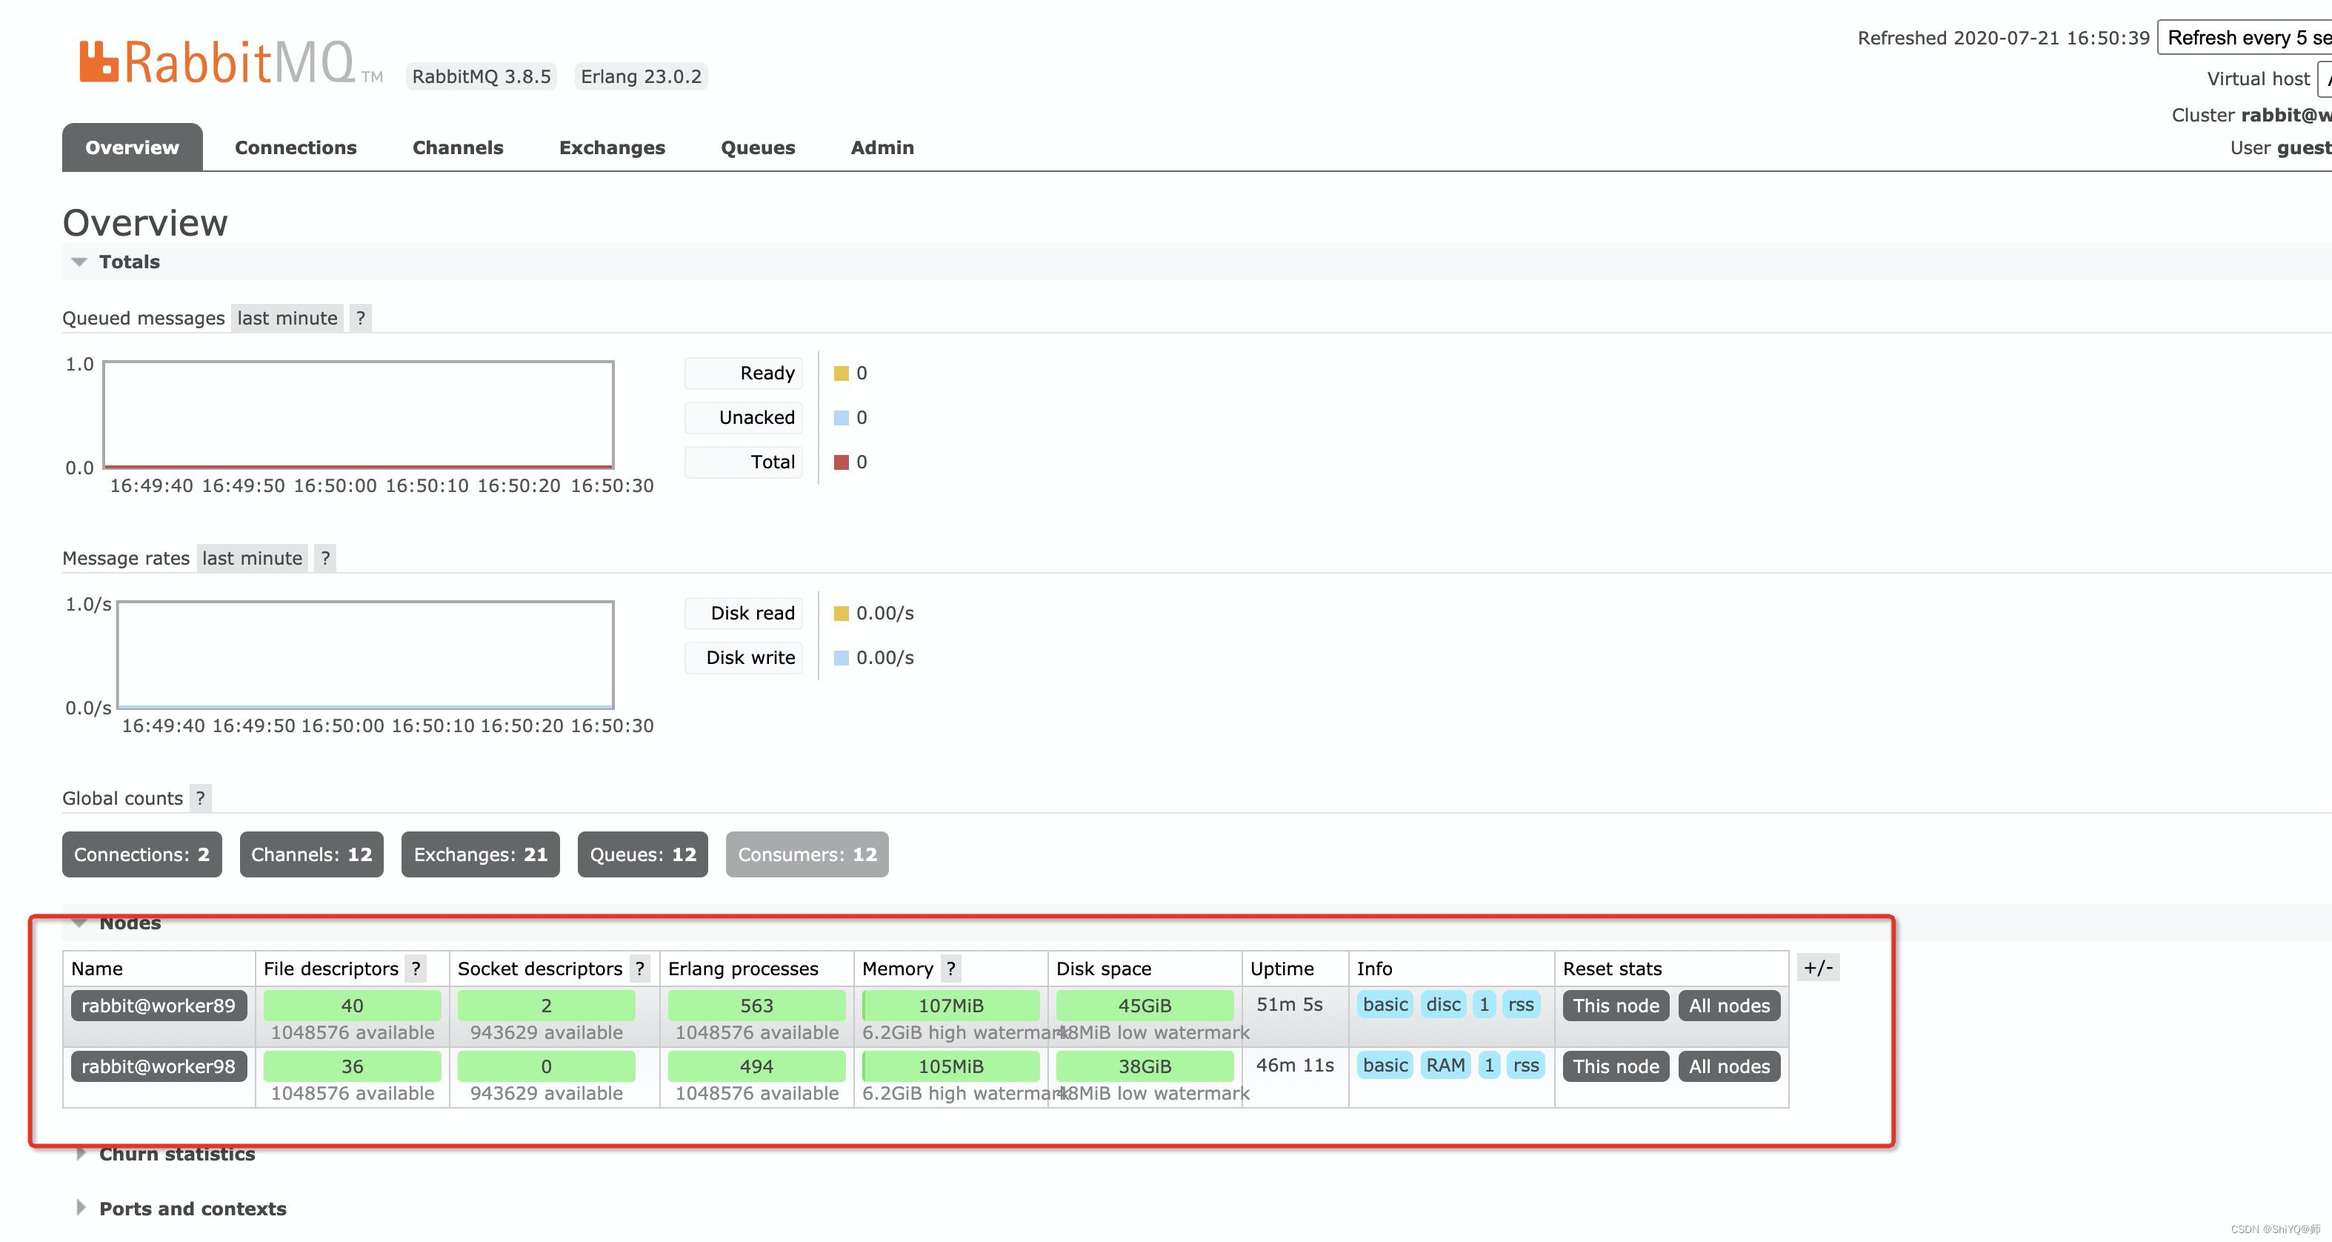Open the Queues tab
2332x1242 pixels.
click(x=758, y=147)
